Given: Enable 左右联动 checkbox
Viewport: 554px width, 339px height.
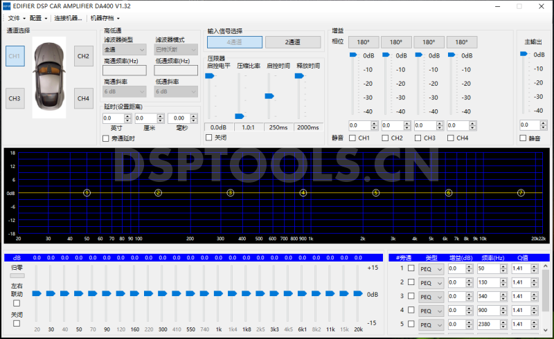Looking at the screenshot, I should (x=17, y=303).
